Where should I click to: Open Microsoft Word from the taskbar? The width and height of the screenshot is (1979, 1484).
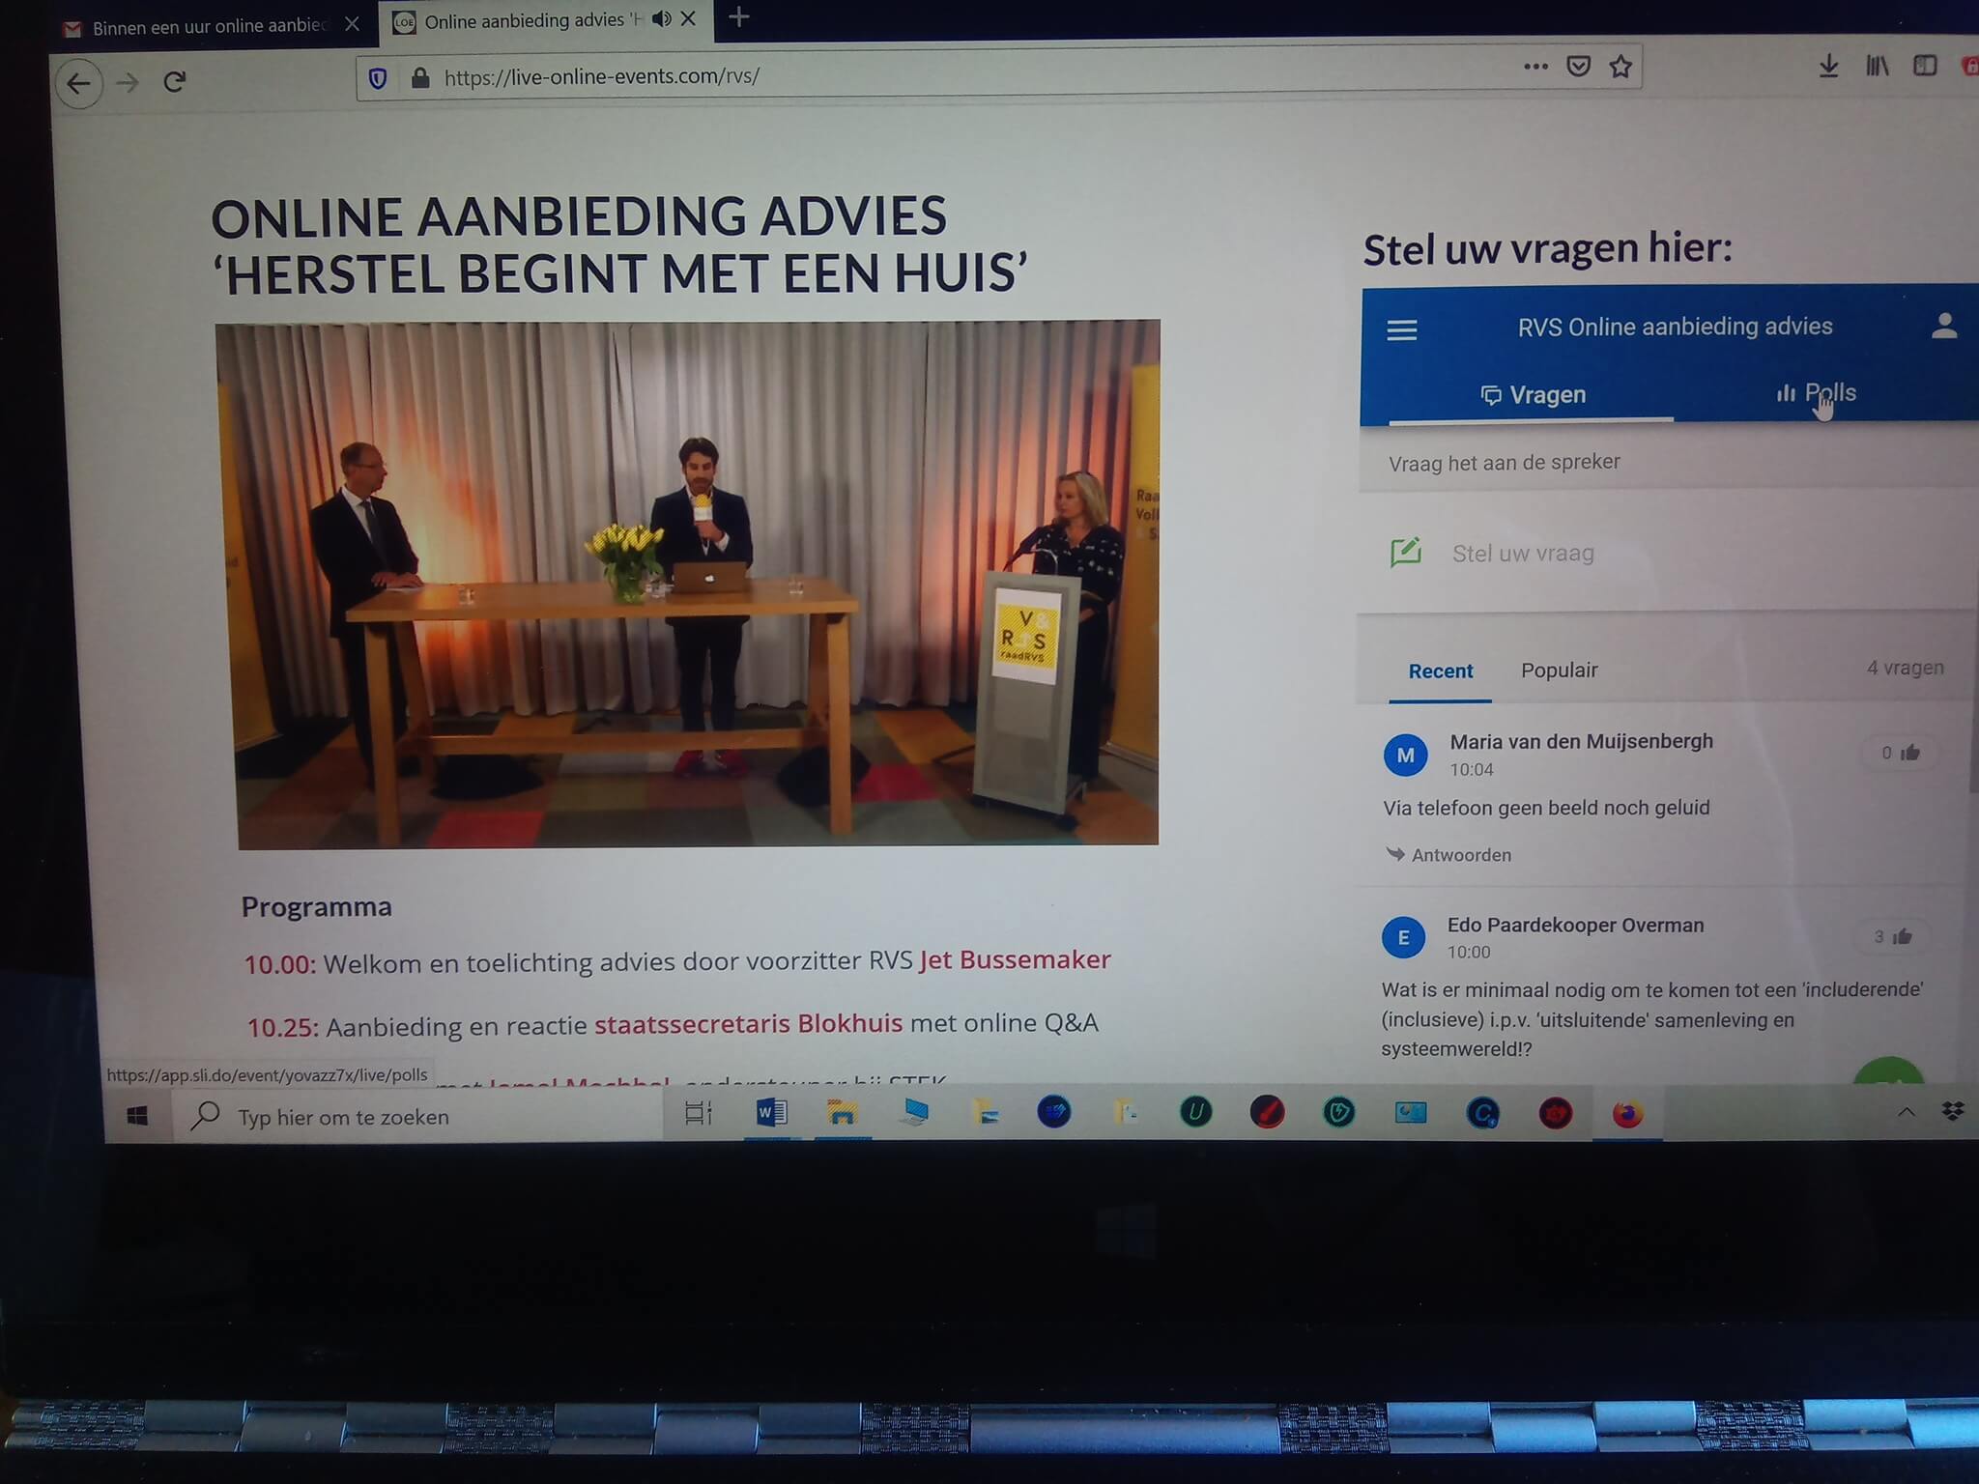click(x=771, y=1114)
